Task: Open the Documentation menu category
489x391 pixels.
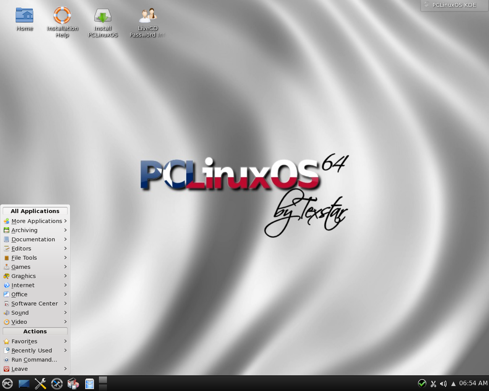Action: [35, 239]
